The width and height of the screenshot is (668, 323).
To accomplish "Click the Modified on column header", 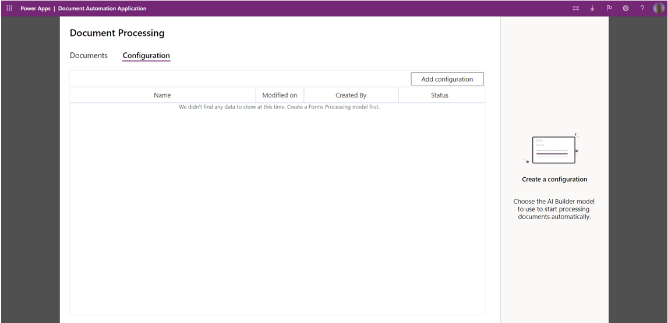I will click(x=280, y=95).
